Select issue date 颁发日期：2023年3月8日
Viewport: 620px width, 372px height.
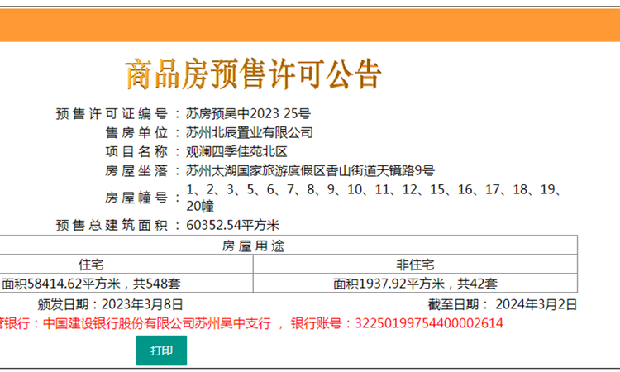pos(110,304)
